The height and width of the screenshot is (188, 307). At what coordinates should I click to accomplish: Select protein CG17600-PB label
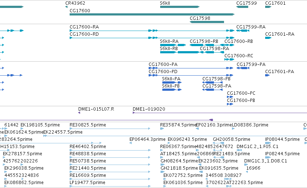point(241,100)
